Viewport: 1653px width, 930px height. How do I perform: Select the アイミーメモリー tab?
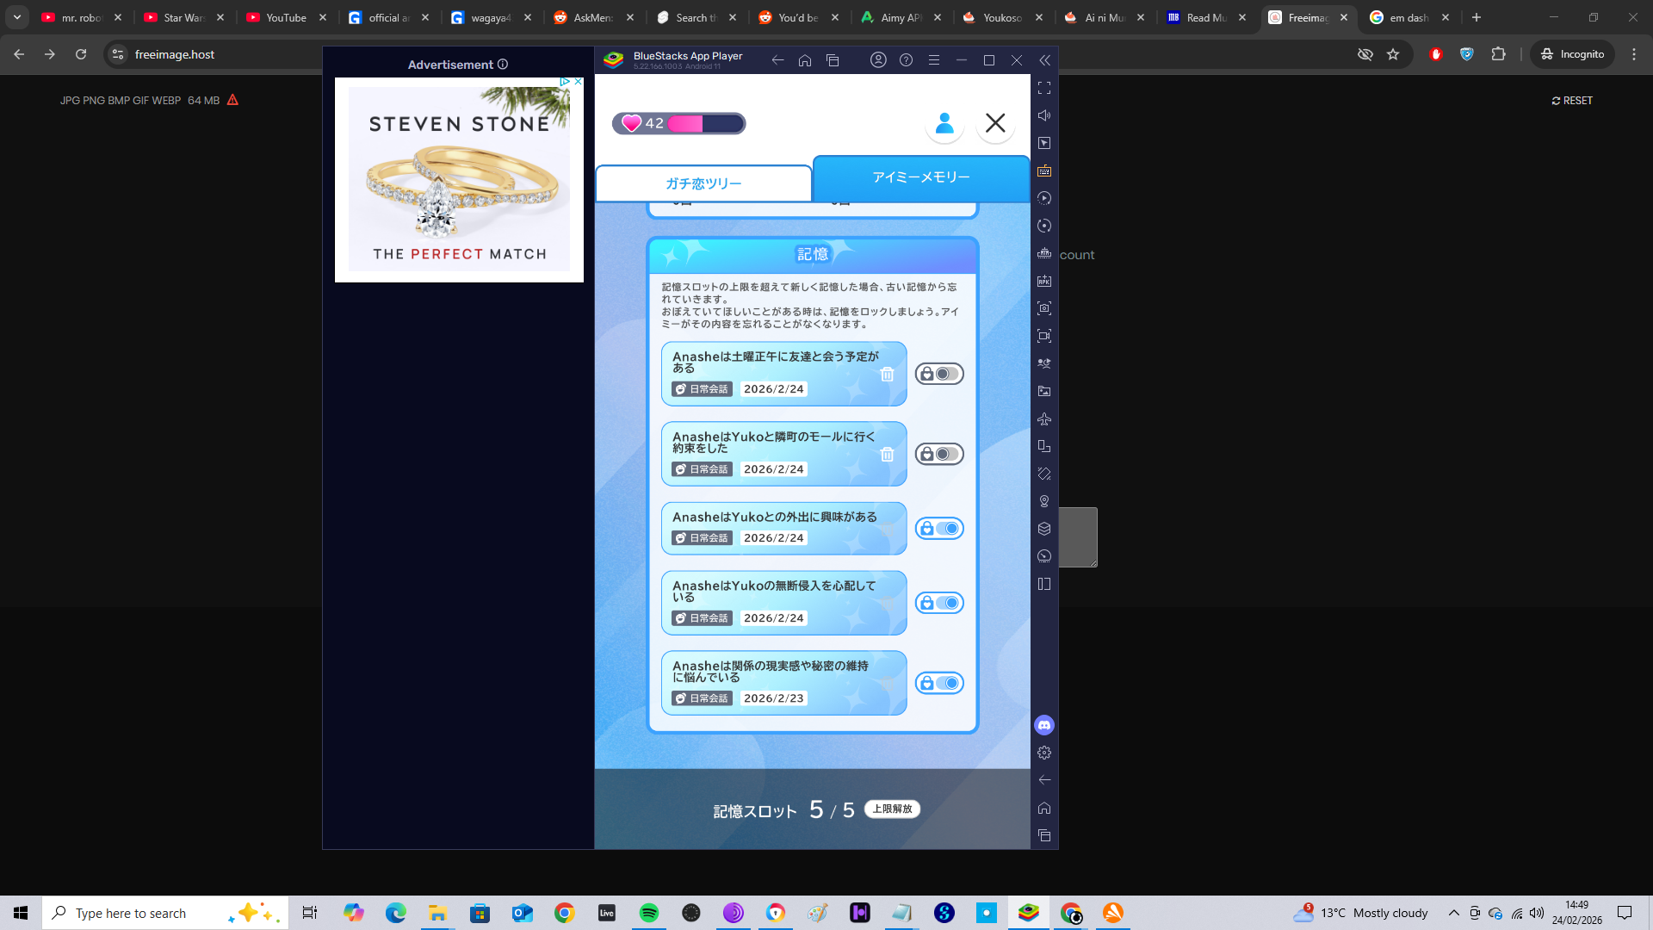920,177
